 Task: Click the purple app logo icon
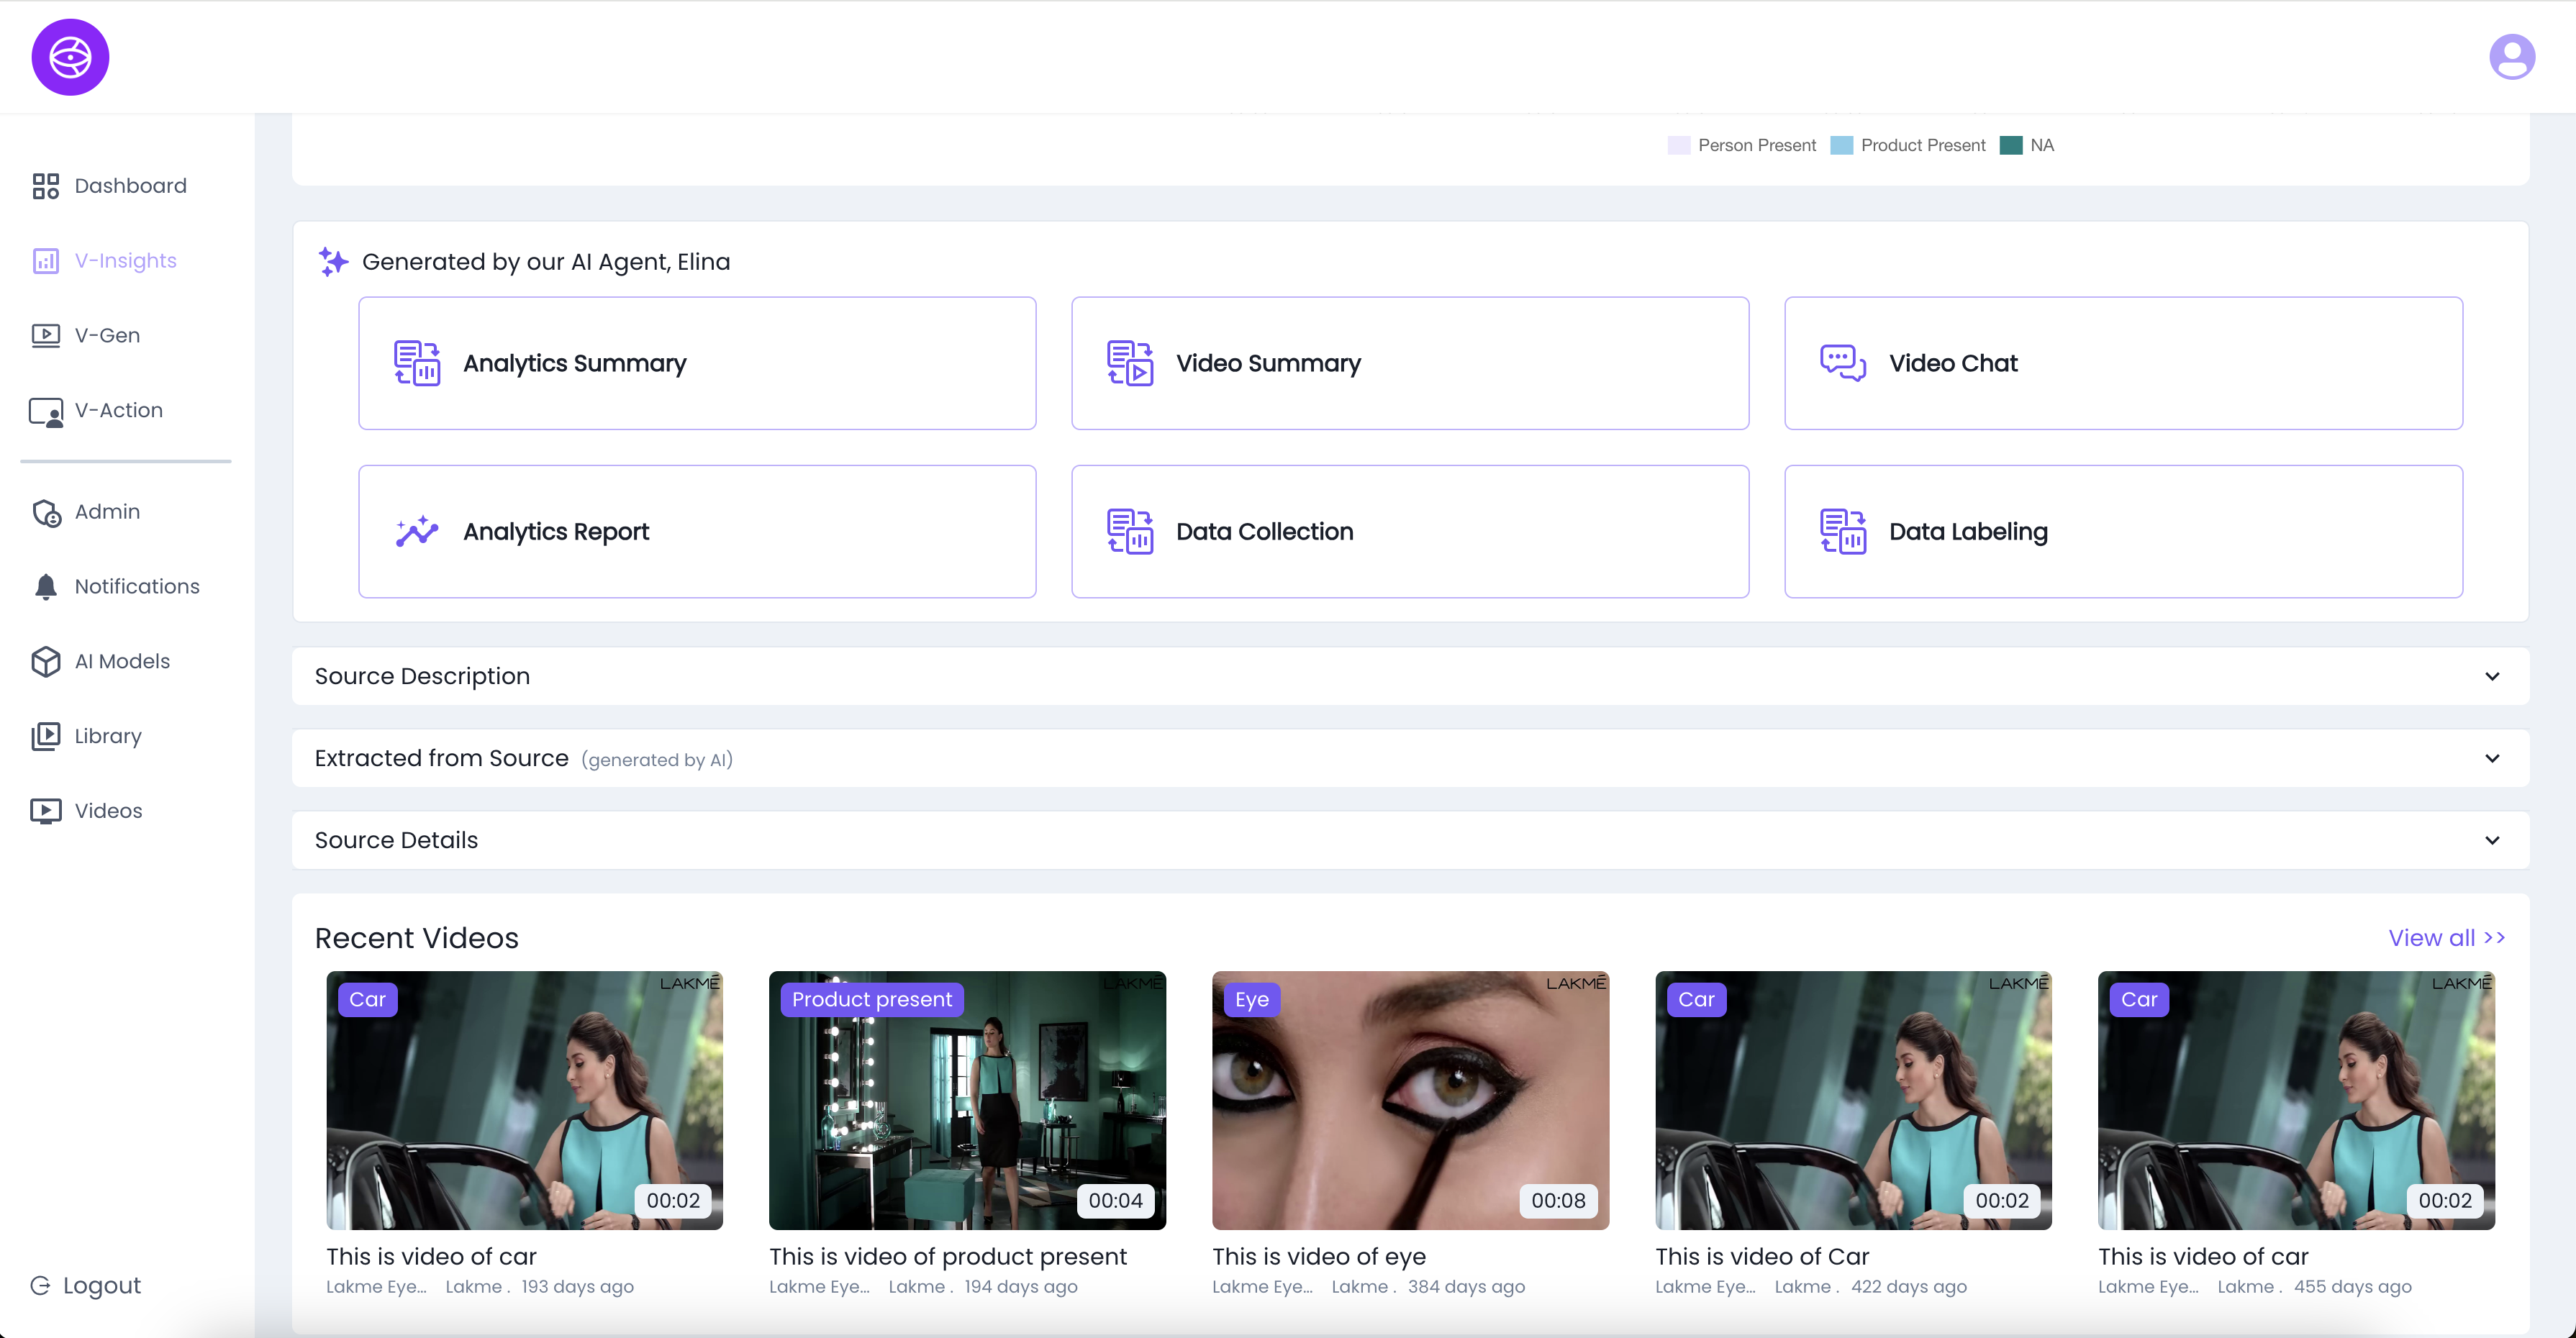(x=70, y=57)
